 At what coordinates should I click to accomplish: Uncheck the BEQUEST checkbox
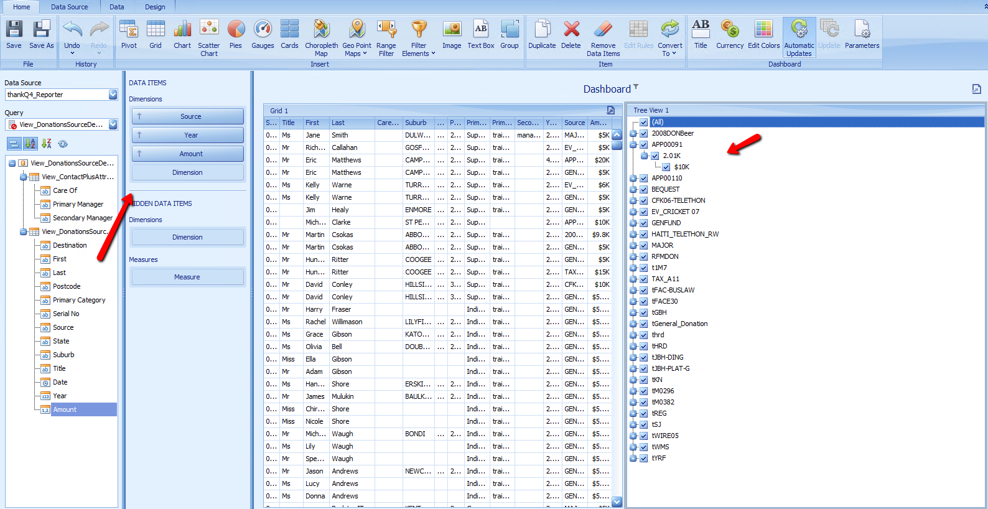644,189
